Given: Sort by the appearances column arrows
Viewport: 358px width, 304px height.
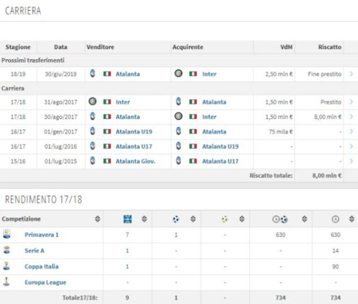Looking at the screenshot, I should click(x=144, y=219).
